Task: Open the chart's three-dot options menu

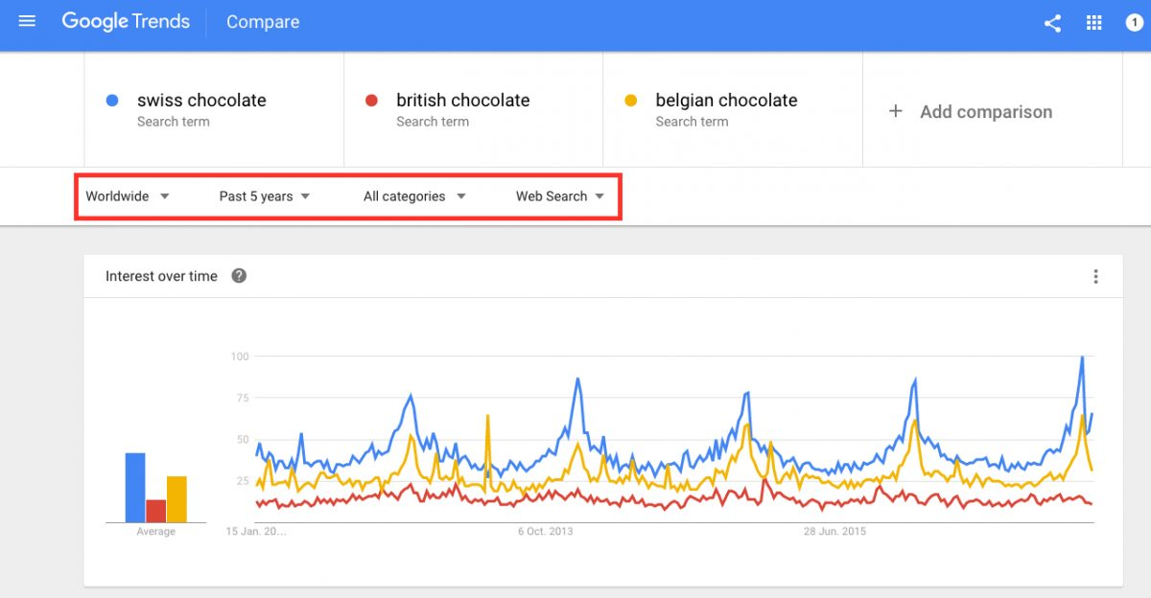Action: coord(1095,277)
